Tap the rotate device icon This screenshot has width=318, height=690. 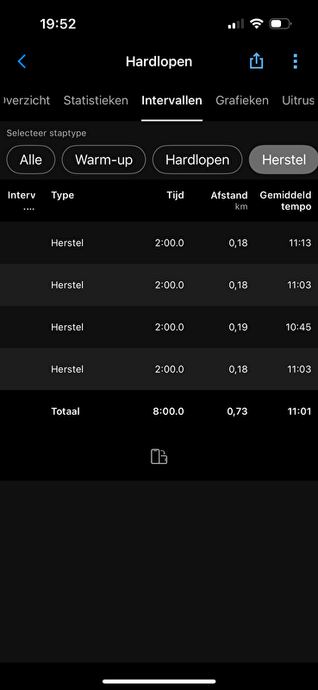(159, 457)
